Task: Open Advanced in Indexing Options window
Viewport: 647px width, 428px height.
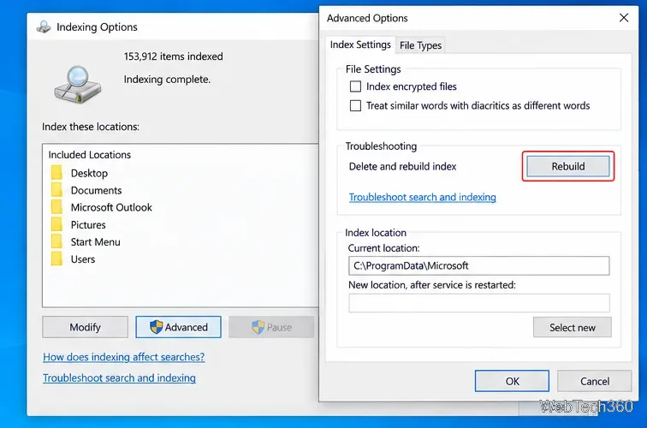Action: pyautogui.click(x=178, y=327)
